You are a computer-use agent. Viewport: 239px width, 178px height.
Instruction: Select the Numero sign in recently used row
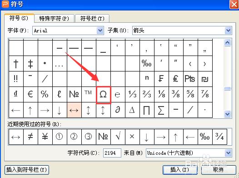pyautogui.click(x=103, y=137)
